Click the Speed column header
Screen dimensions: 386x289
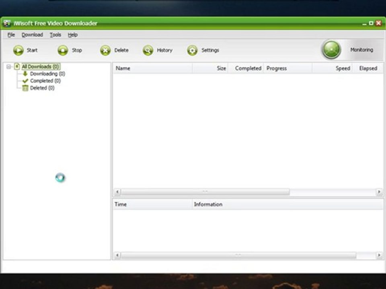333,68
